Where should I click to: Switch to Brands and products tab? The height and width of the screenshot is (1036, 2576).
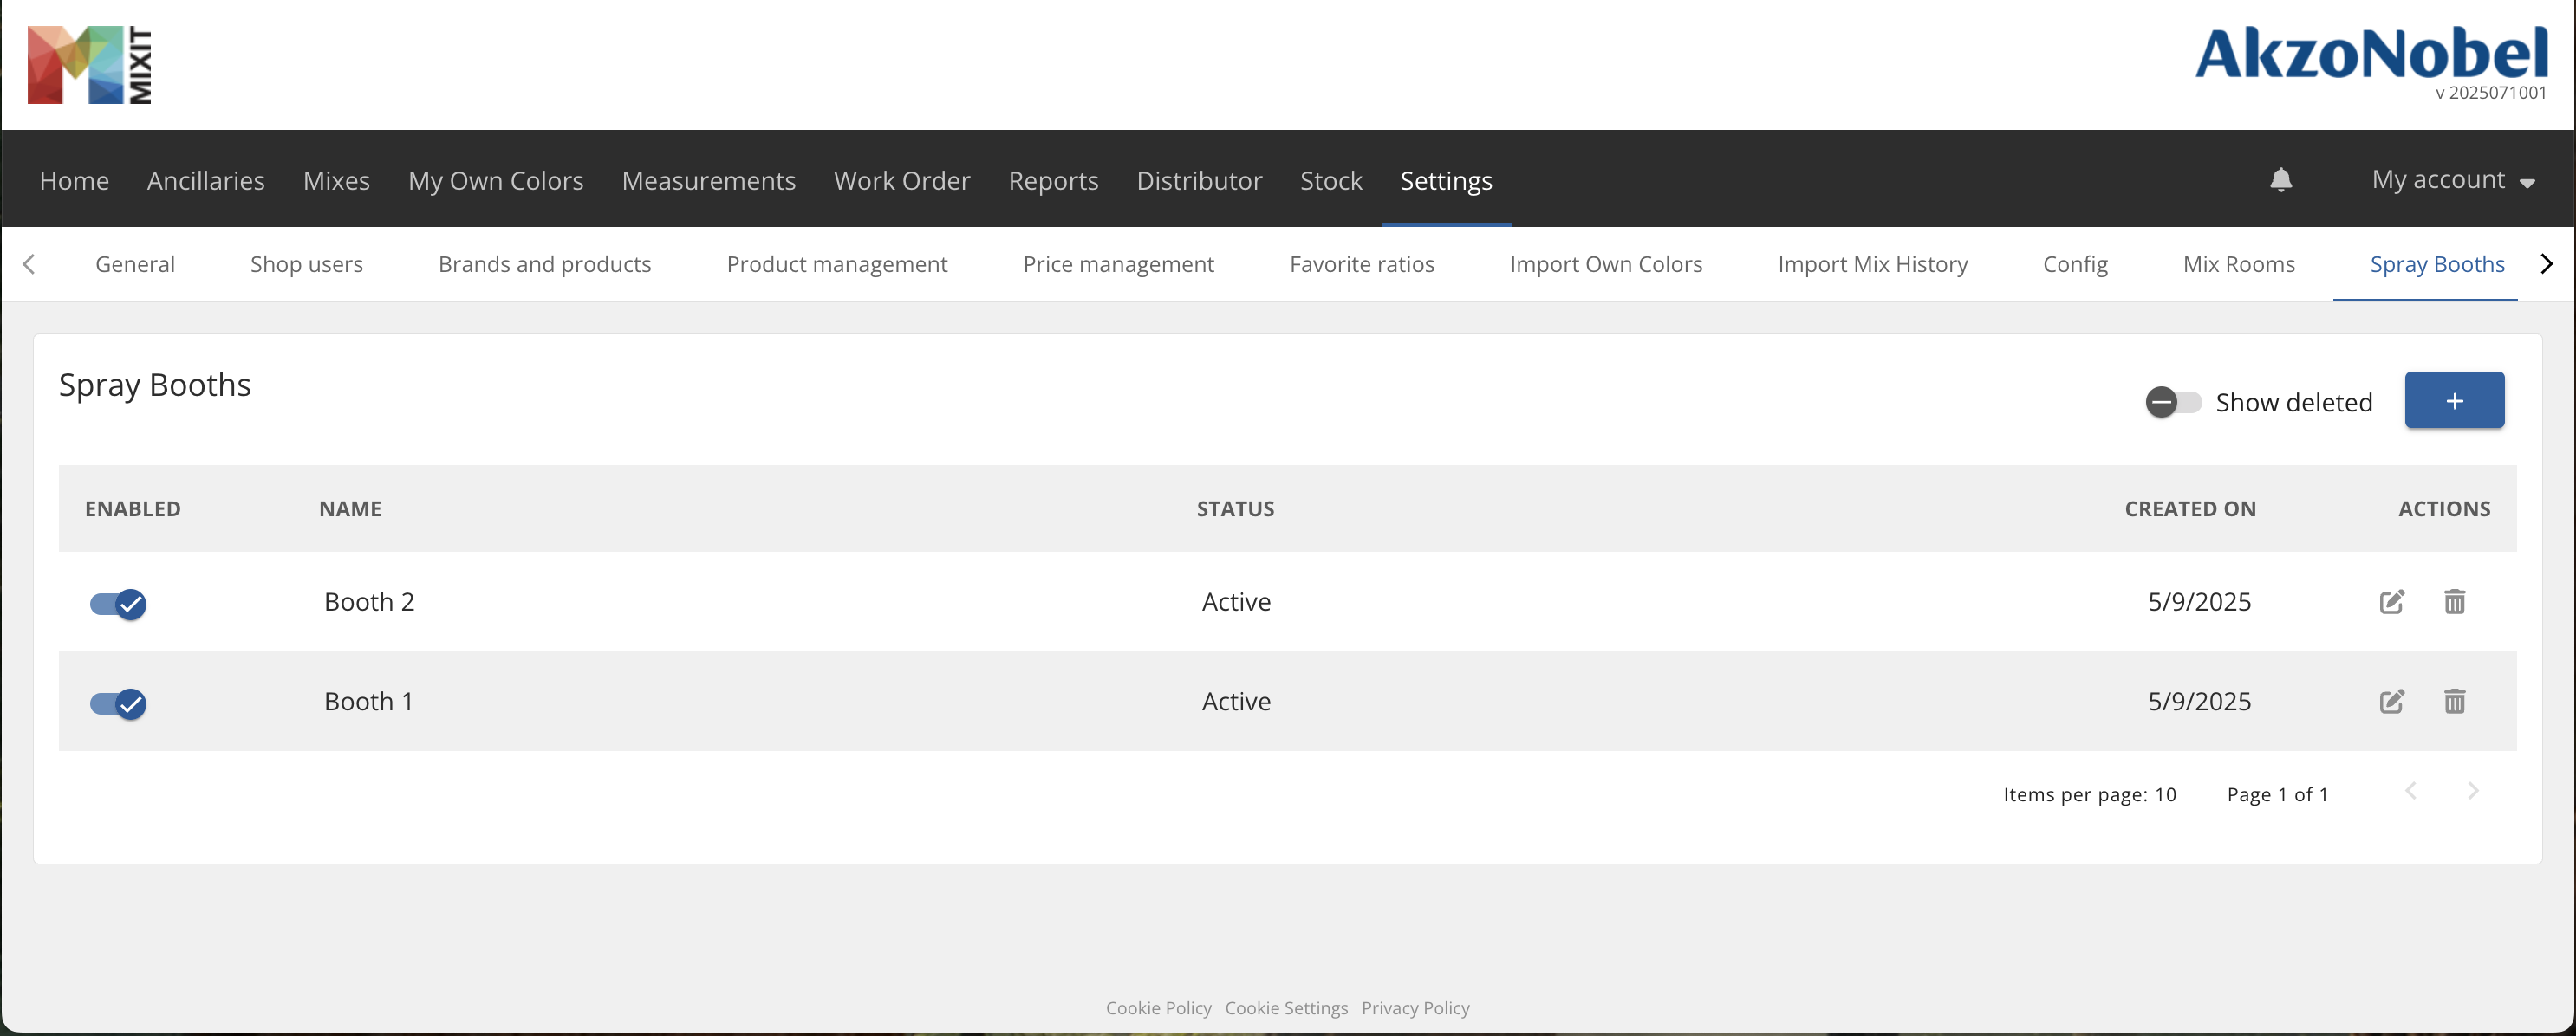(x=544, y=263)
